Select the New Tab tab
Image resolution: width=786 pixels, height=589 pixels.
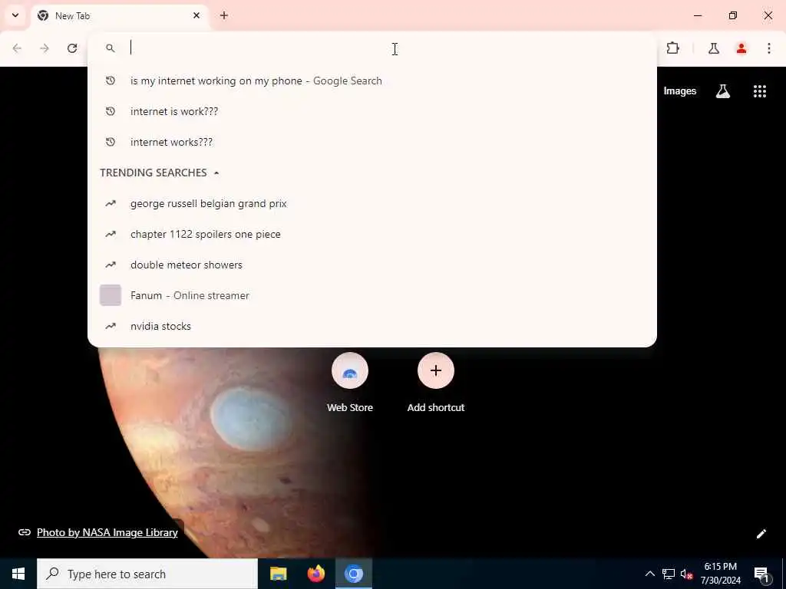point(120,15)
